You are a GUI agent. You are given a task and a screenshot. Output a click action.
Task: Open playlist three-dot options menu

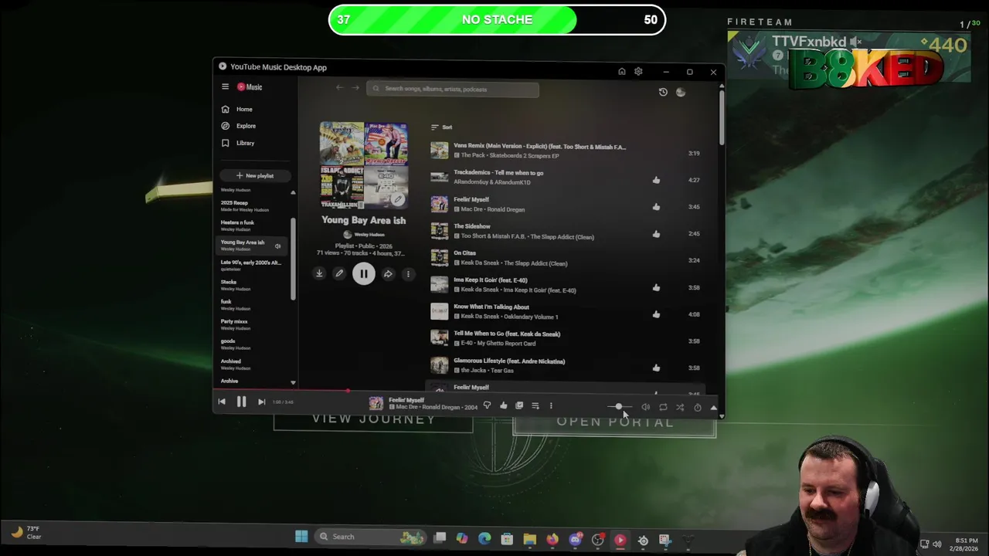pos(408,273)
